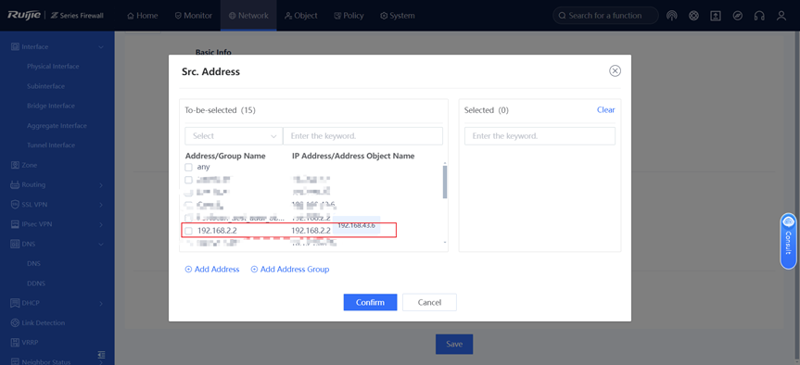Click the Add Address link
The image size is (800, 365).
[x=211, y=270]
